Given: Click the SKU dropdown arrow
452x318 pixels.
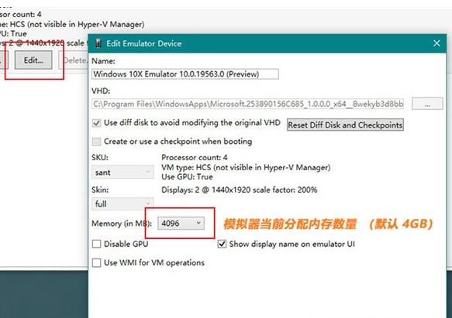Looking at the screenshot, I should pos(147,172).
